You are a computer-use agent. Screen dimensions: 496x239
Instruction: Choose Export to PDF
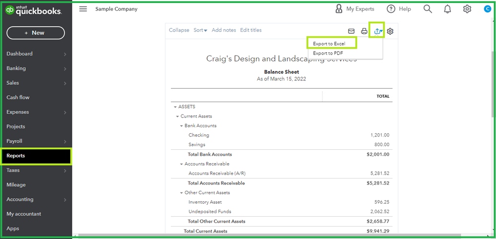[x=328, y=53]
